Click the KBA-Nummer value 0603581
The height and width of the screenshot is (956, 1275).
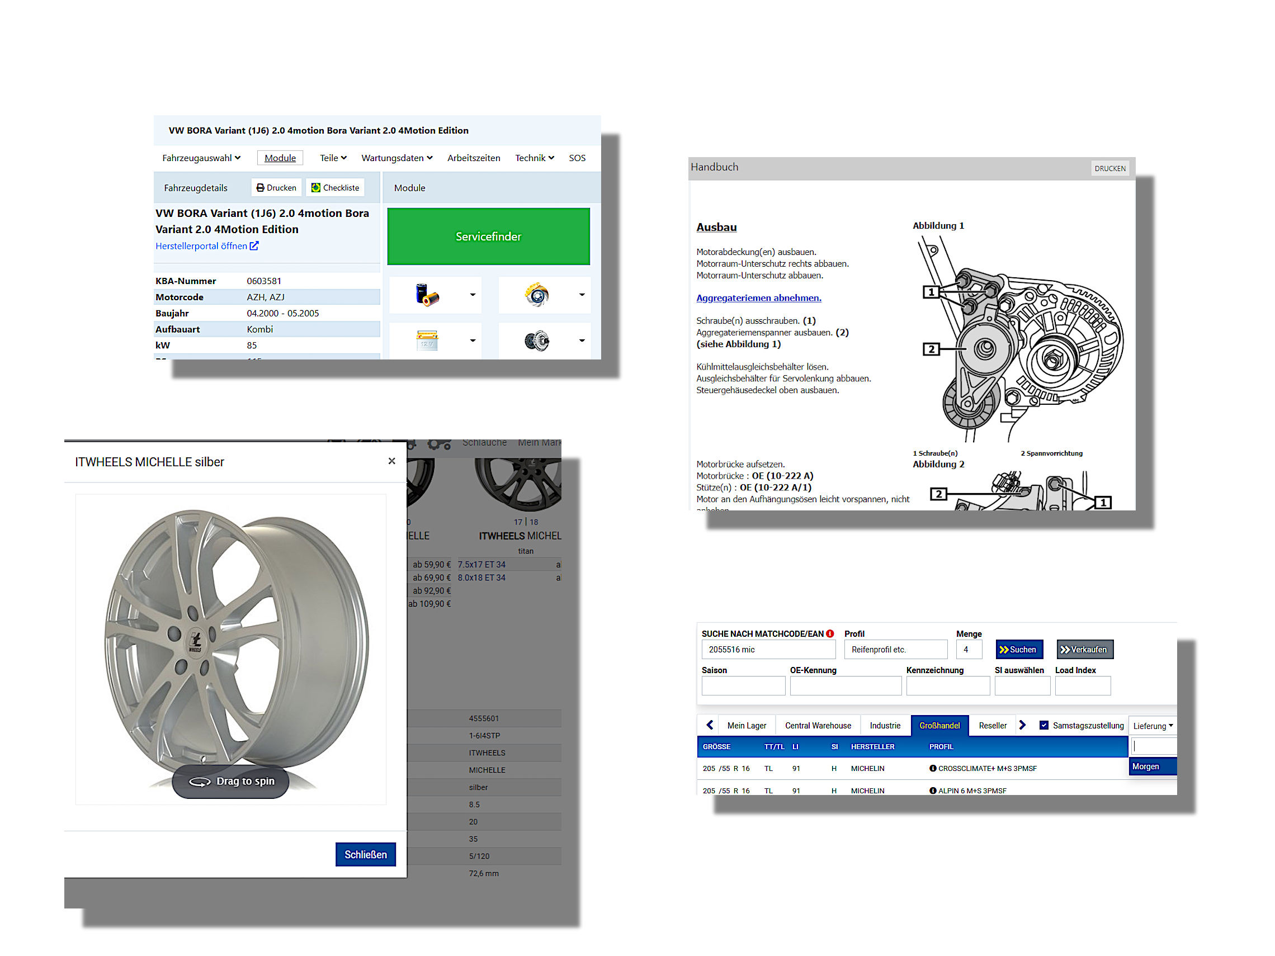point(264,281)
